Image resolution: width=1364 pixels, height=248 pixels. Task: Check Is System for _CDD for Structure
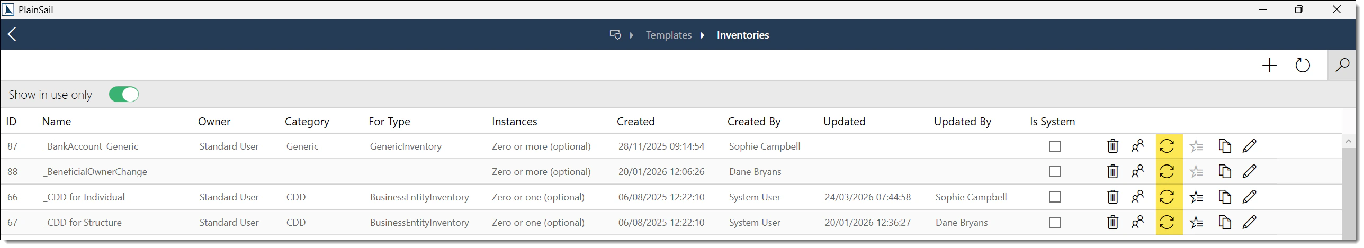[1055, 222]
